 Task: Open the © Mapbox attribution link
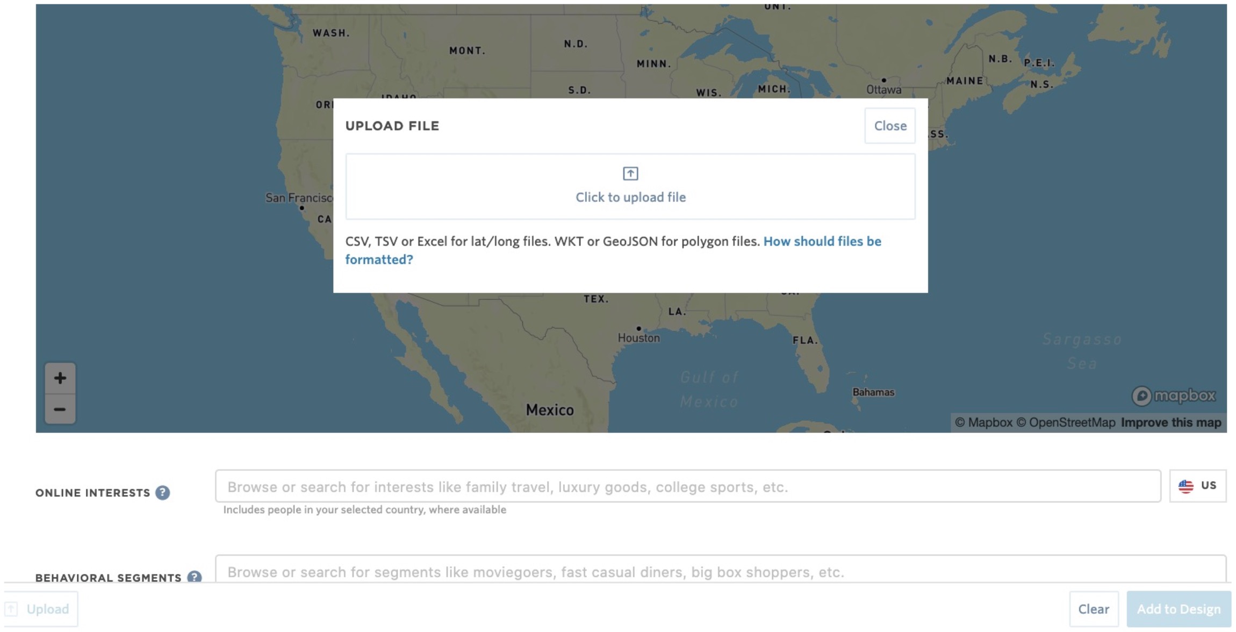click(x=983, y=422)
